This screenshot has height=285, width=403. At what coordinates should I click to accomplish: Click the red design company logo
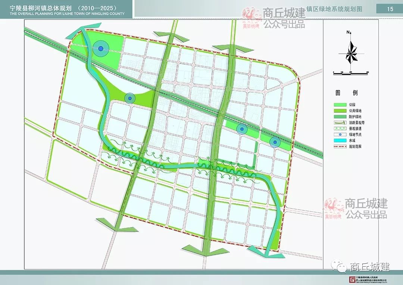(x=353, y=280)
